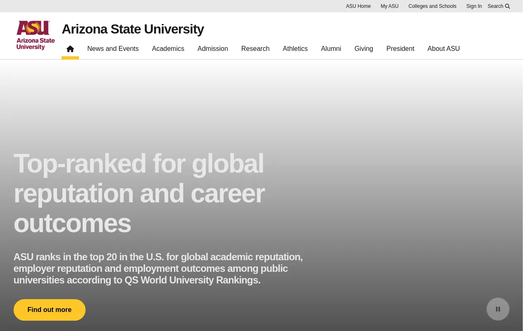
Task: Open Search in the top bar
Action: 499,6
